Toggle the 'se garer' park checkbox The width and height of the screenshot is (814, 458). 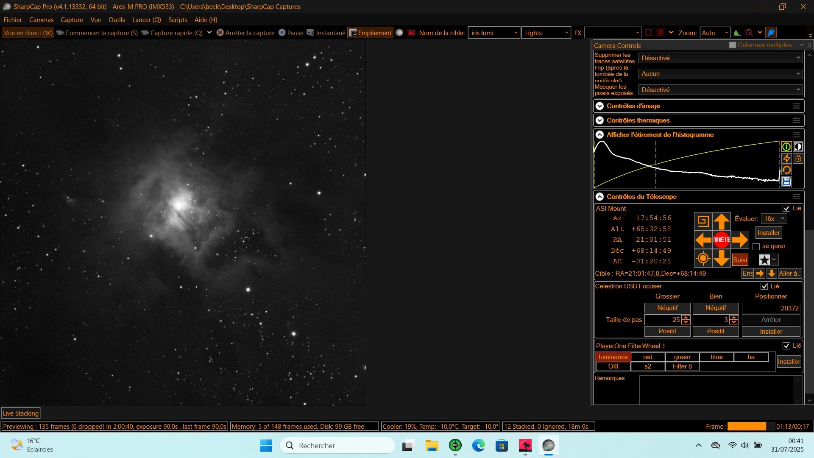tap(756, 246)
